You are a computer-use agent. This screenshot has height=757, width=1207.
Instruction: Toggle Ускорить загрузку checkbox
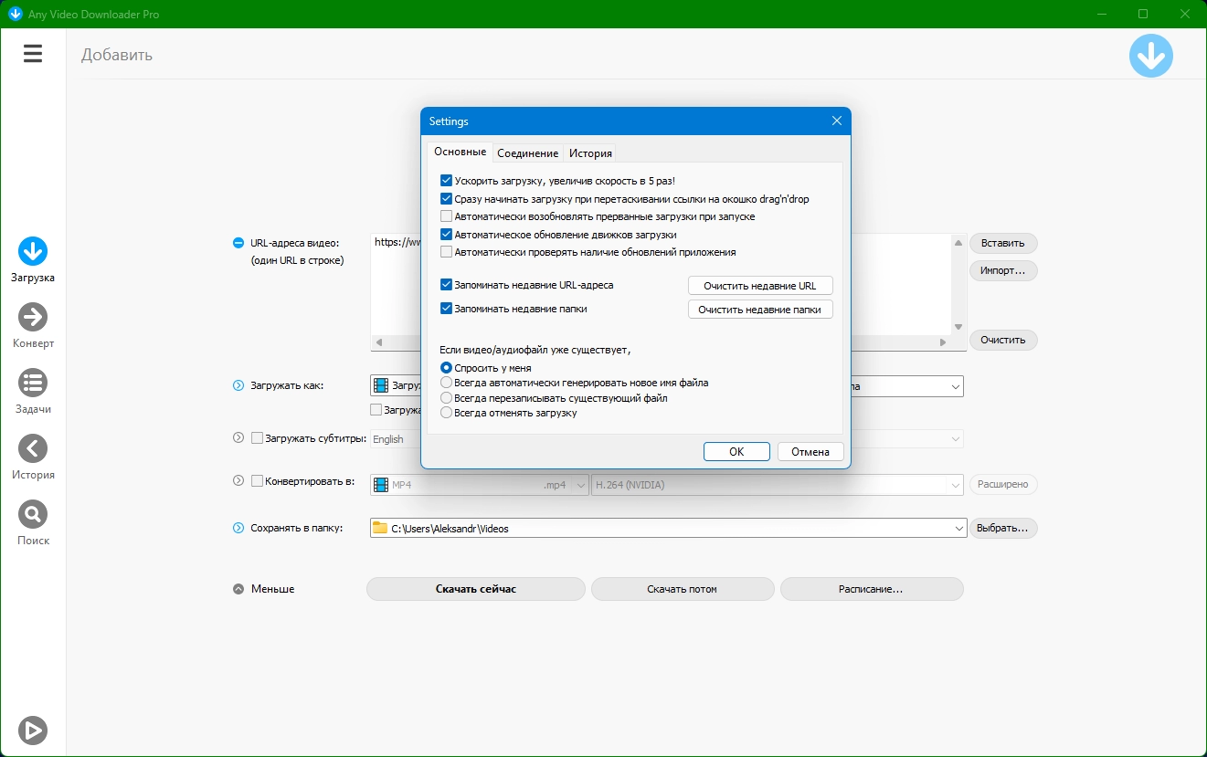(x=446, y=181)
